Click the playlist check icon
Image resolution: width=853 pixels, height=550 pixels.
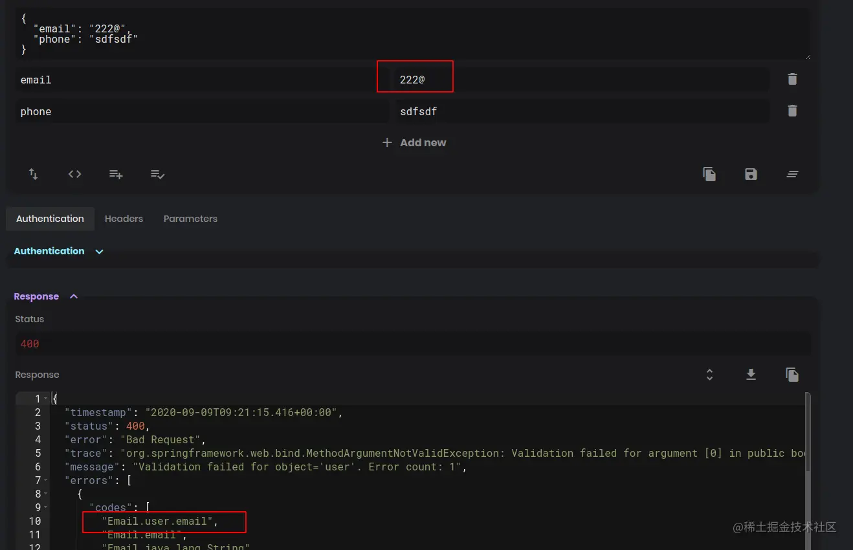pyautogui.click(x=157, y=174)
